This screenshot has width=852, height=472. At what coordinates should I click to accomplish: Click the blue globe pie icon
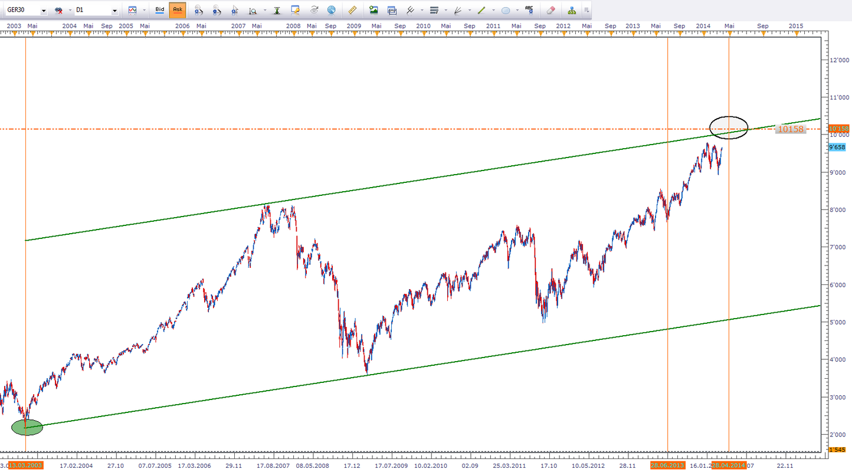(332, 10)
